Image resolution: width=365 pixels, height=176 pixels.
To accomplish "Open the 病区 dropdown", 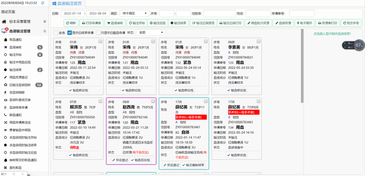I will (135, 14).
